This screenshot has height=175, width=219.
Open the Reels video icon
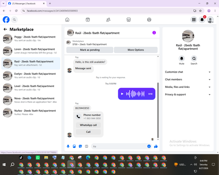[88, 20]
